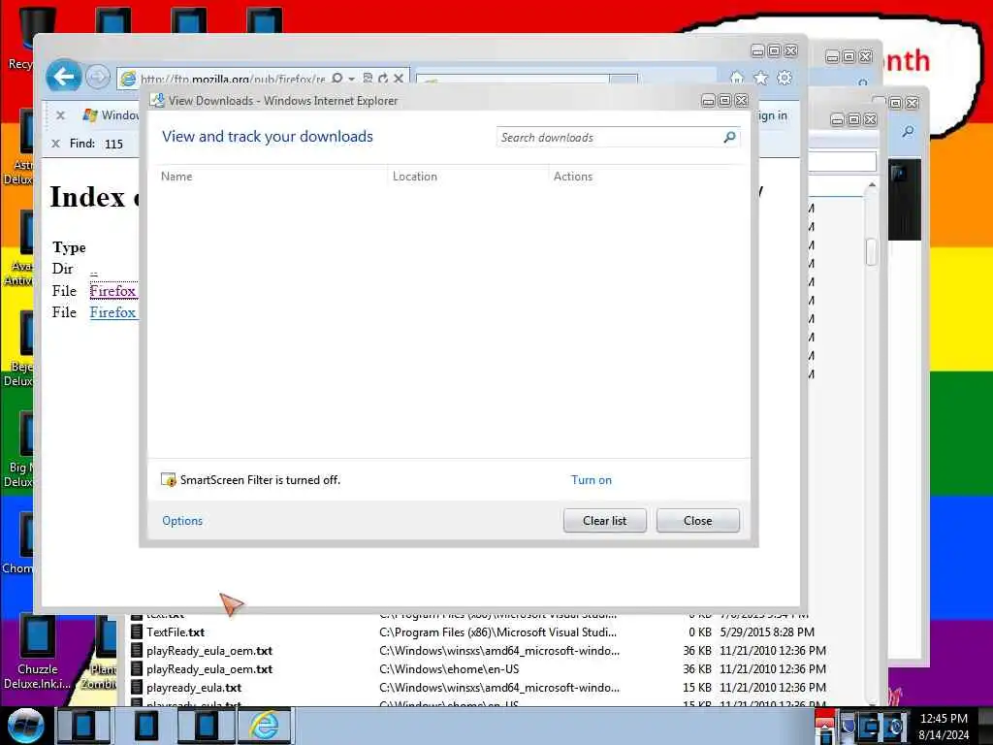Click the search magnifier in the rear right window
This screenshot has height=745, width=993.
click(x=908, y=131)
